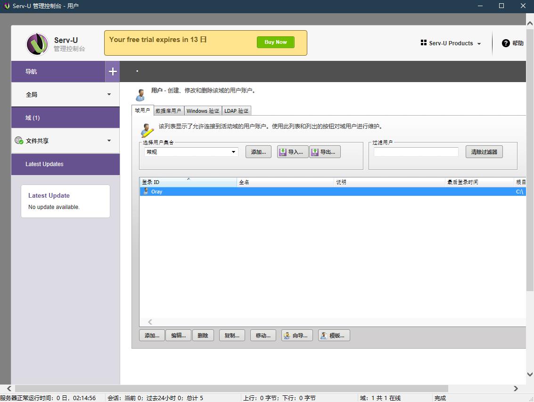Click the globe icon next to 文件共享

pos(19,141)
